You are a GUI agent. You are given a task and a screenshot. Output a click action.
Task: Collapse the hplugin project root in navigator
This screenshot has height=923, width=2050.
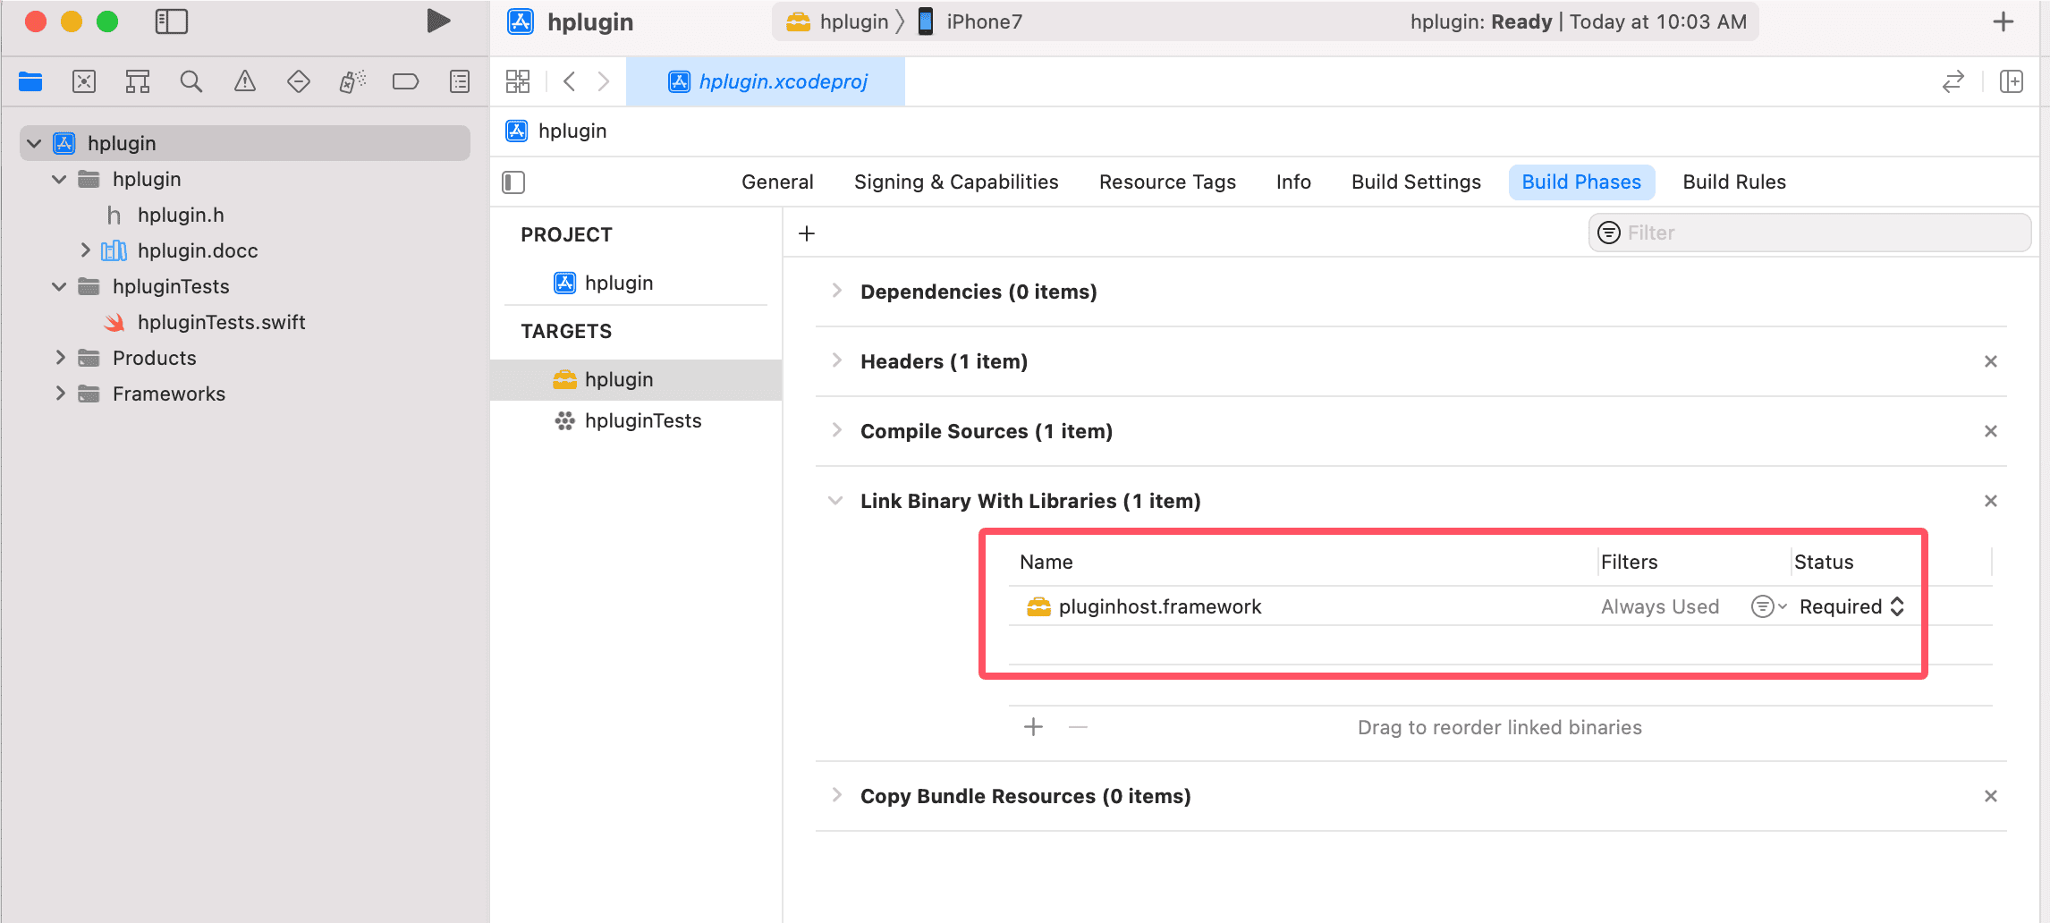[x=34, y=143]
